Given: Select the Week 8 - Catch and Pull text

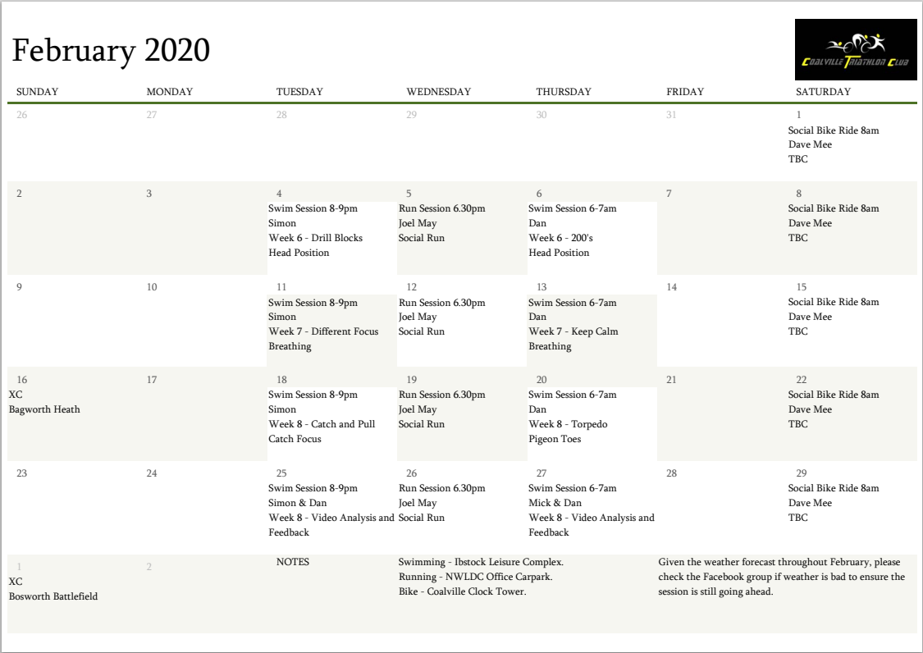Looking at the screenshot, I should point(322,424).
